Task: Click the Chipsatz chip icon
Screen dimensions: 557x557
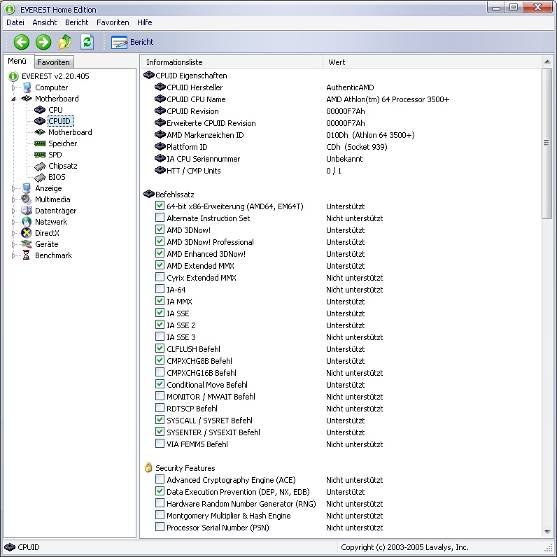Action: click(x=40, y=166)
